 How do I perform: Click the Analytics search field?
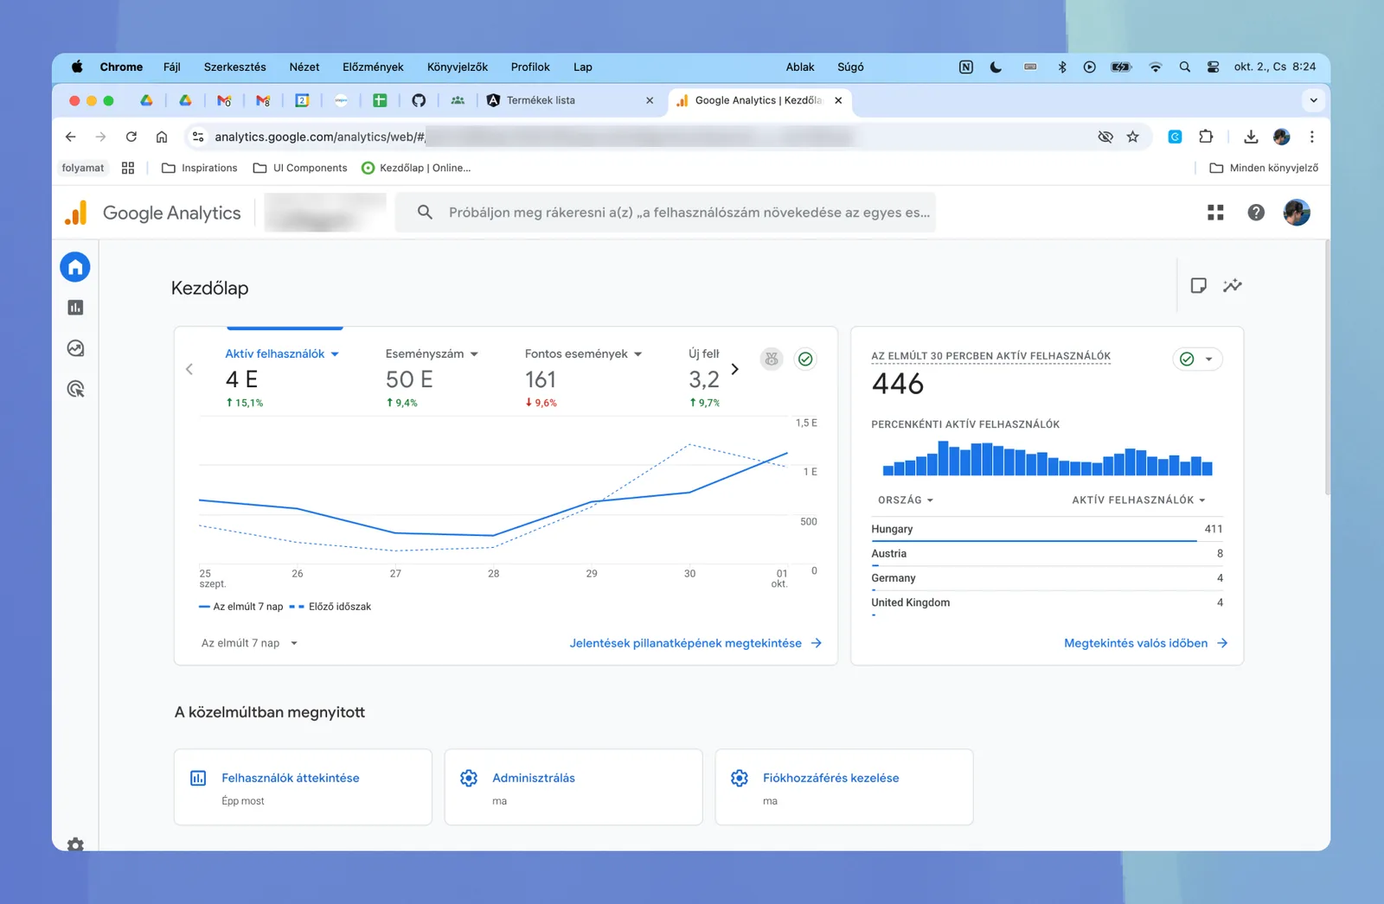pos(665,213)
